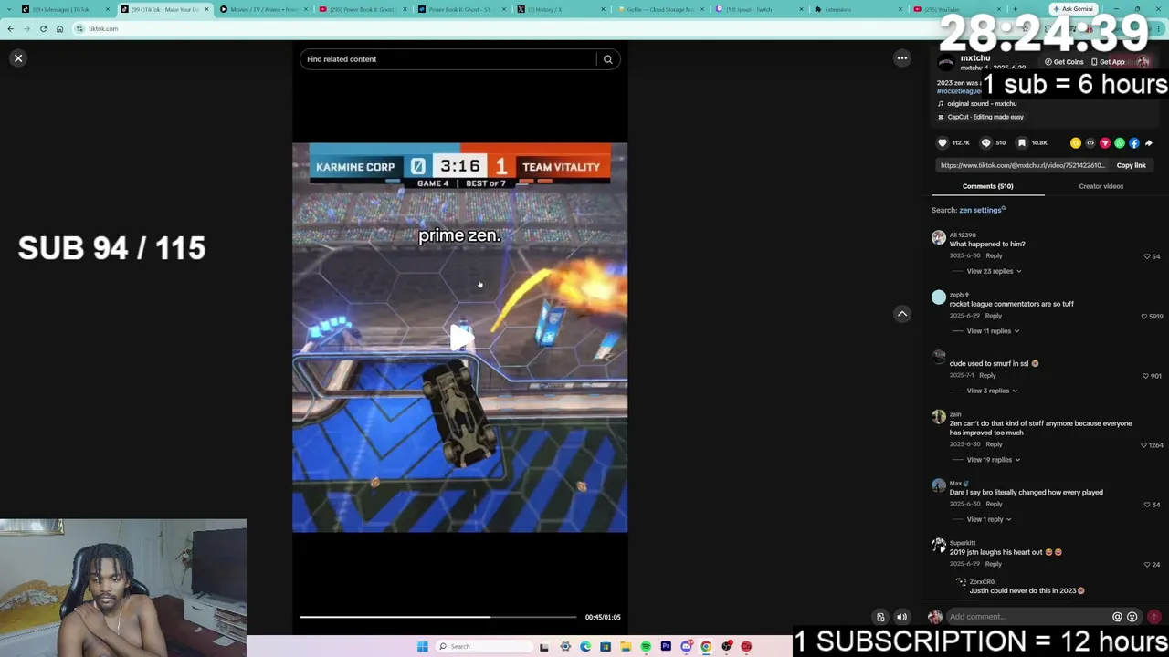This screenshot has width=1169, height=657.
Task: Play the paused video
Action: click(460, 338)
